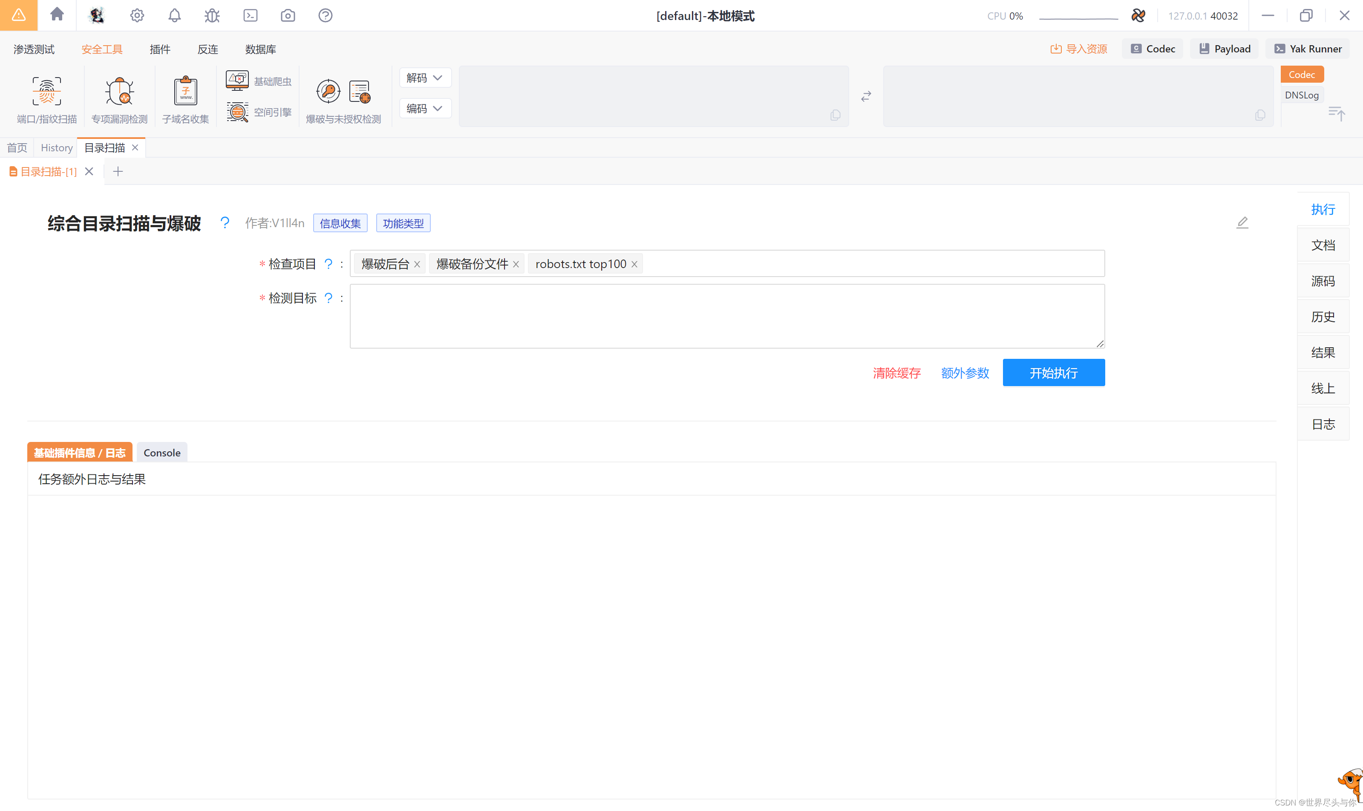Viewport: 1363px width, 811px height.
Task: Switch to the History tab
Action: pyautogui.click(x=56, y=147)
